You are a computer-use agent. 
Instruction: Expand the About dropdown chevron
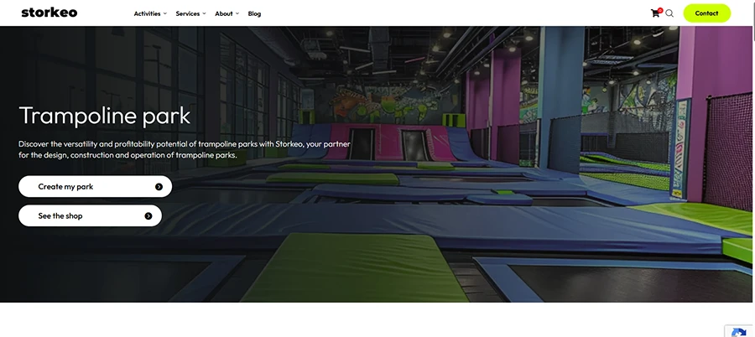pos(237,13)
